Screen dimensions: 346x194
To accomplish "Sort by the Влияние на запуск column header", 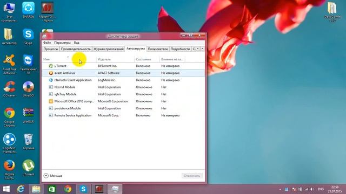I will tap(172, 59).
